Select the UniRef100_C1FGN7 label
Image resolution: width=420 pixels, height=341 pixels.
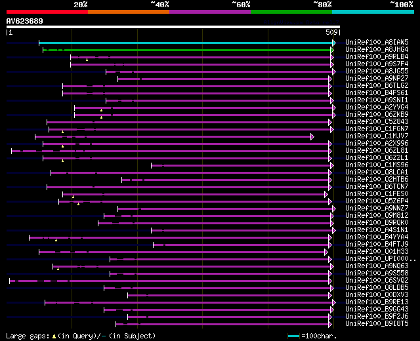tap(377, 129)
